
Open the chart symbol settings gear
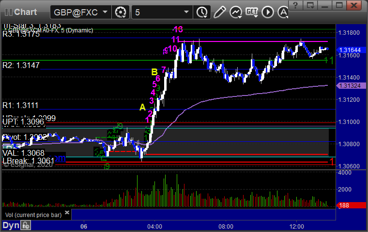pyautogui.click(x=121, y=12)
